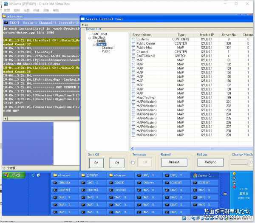Viewport: 255px width, 223px height.
Task: Sort by the Type column header
Action: point(181,35)
